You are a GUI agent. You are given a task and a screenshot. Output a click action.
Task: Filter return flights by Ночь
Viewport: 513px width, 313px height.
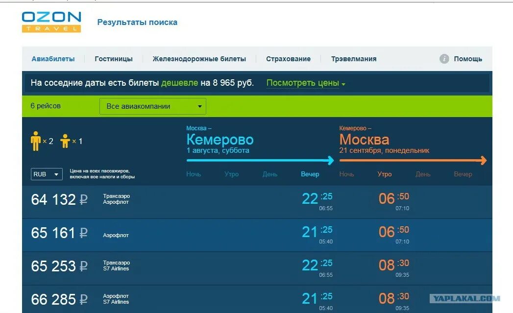point(346,174)
